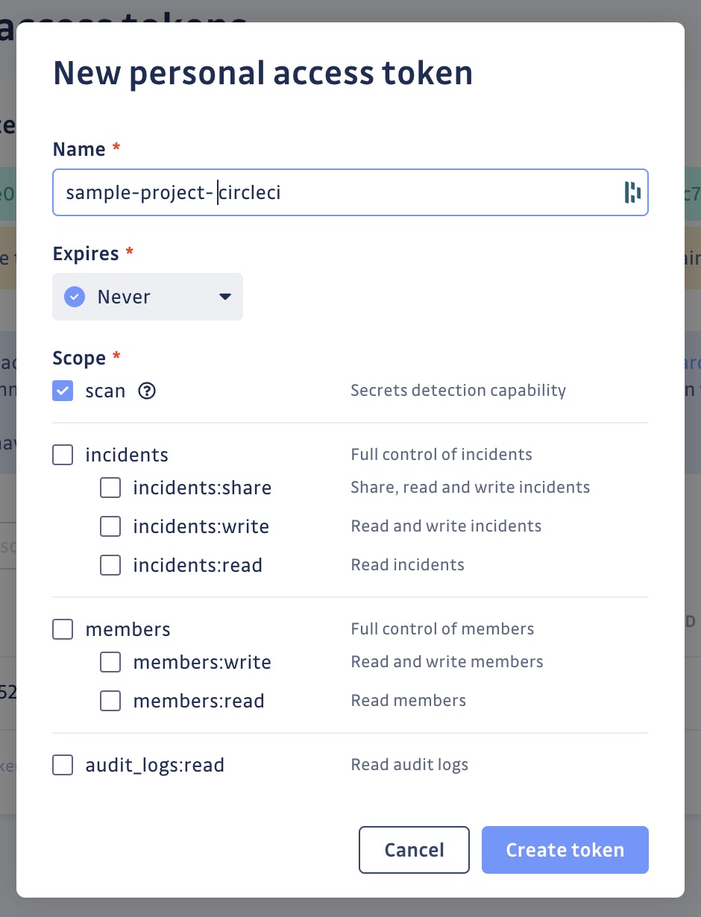
Task: Click the Expires dropdown caret arrow
Action: [x=224, y=297]
